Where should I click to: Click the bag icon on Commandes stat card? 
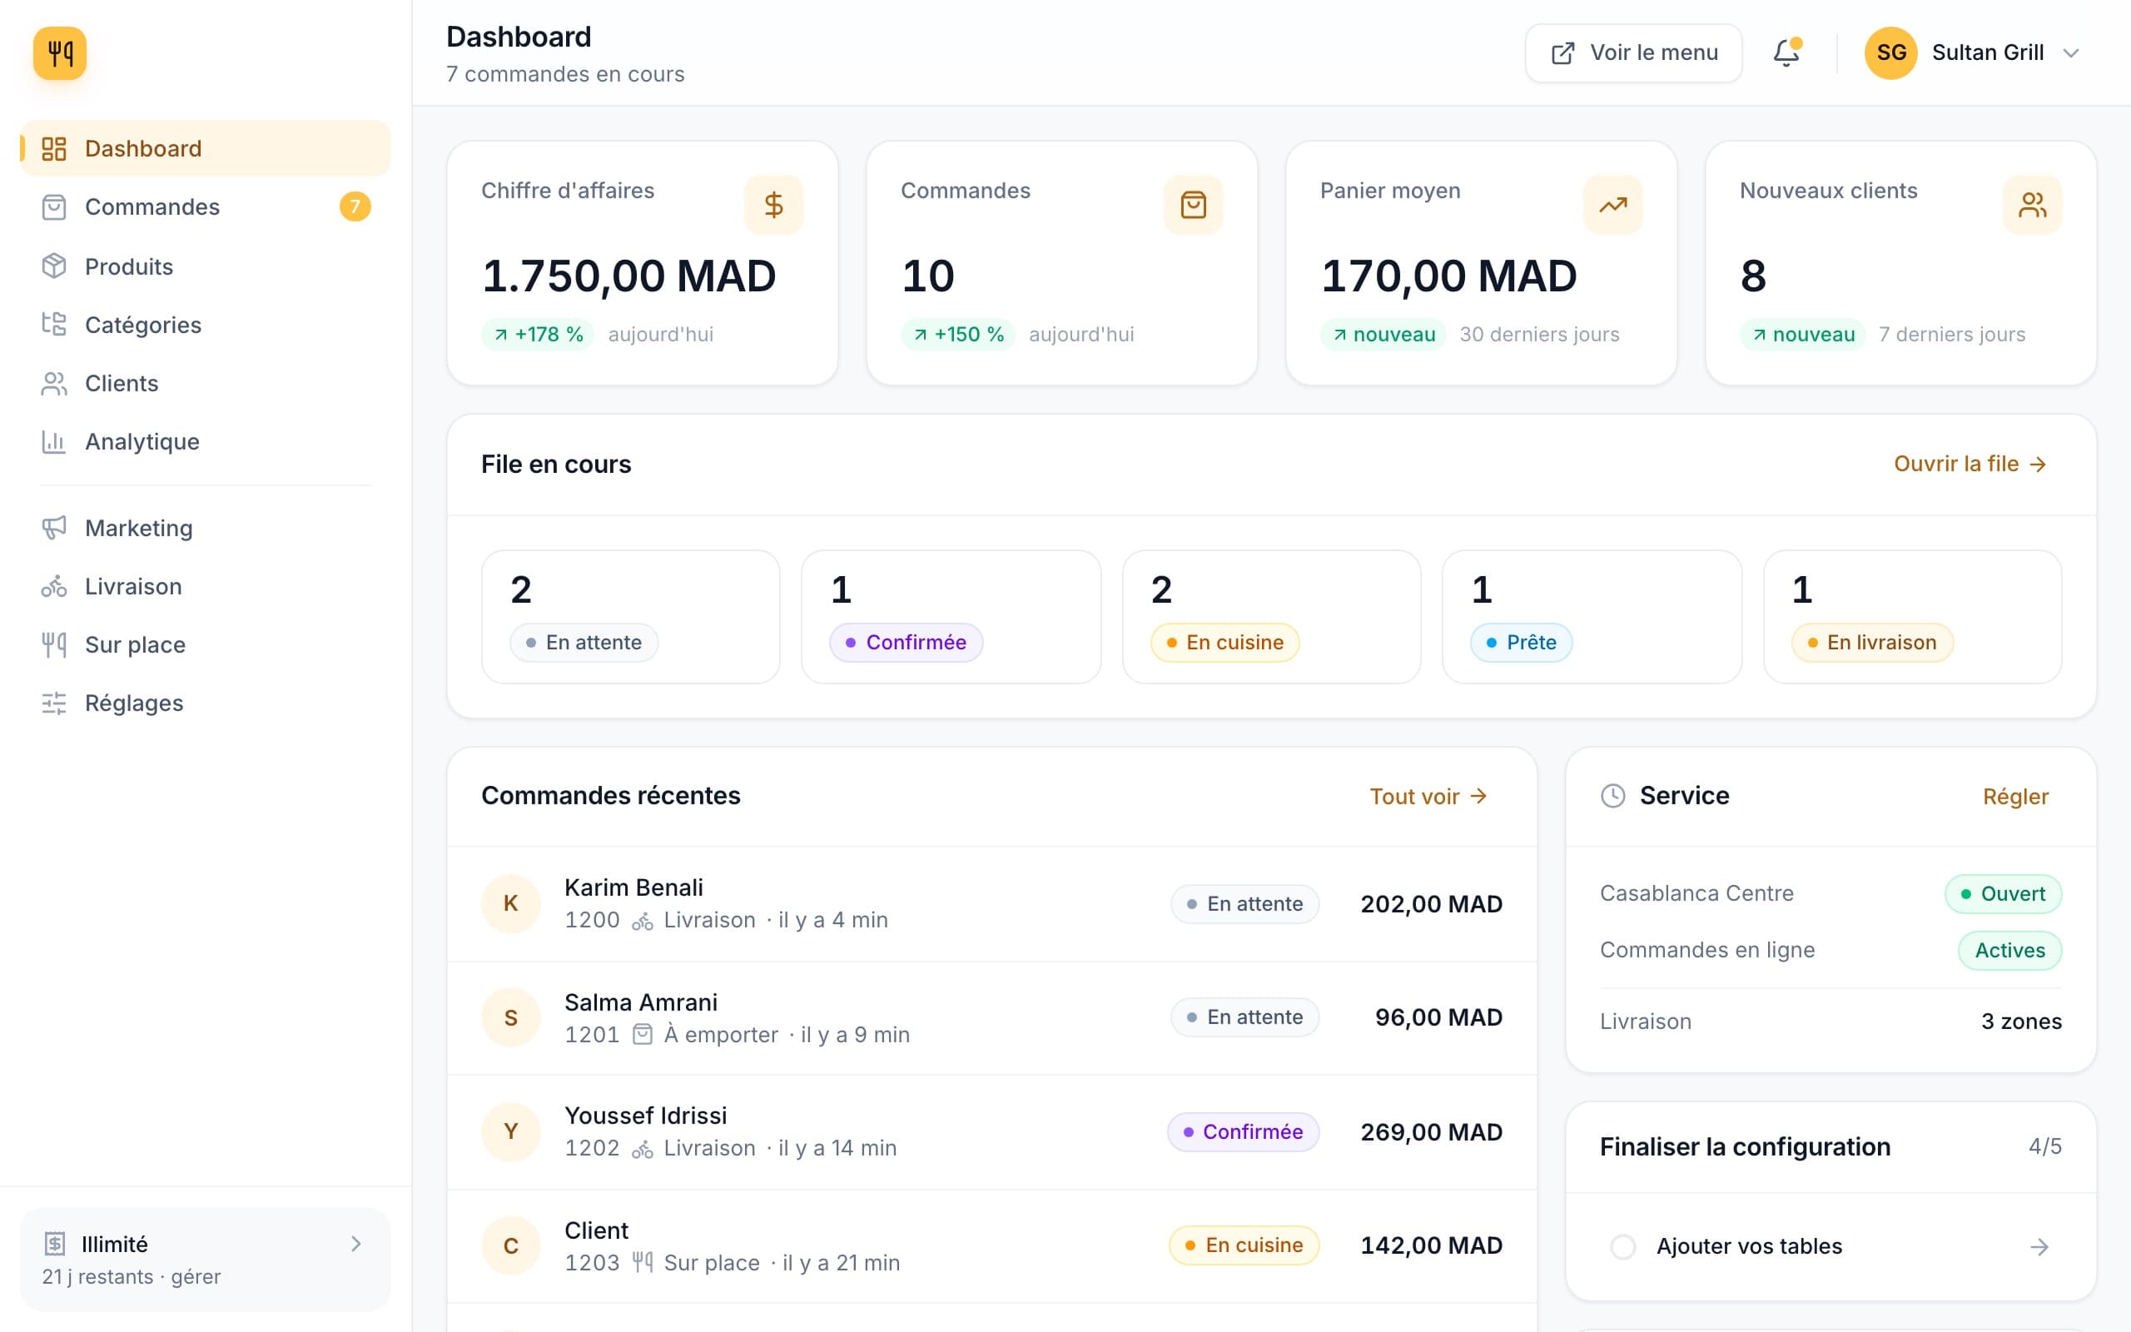[1193, 206]
